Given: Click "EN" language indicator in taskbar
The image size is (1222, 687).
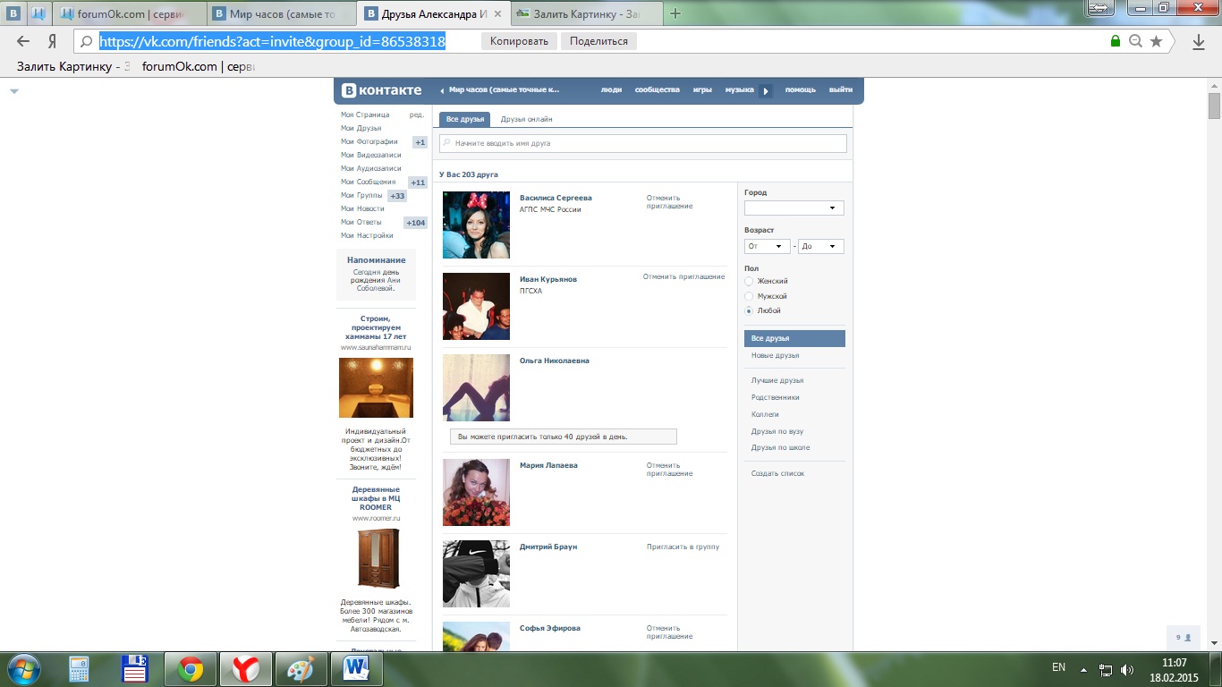Looking at the screenshot, I should click(1058, 667).
